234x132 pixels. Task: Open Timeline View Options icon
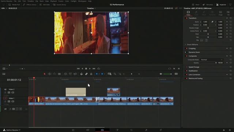click(x=4, y=74)
